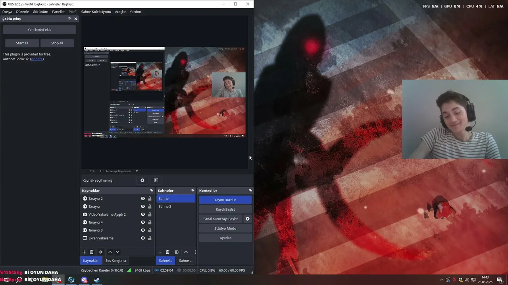Enable Stüdyo Modu
Viewport: 508px width, 285px height.
pyautogui.click(x=225, y=228)
